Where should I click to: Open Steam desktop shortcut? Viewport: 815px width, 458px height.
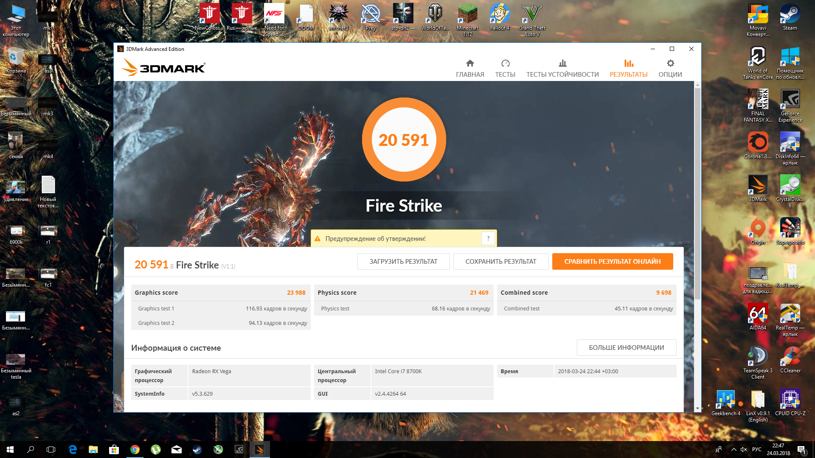(790, 17)
